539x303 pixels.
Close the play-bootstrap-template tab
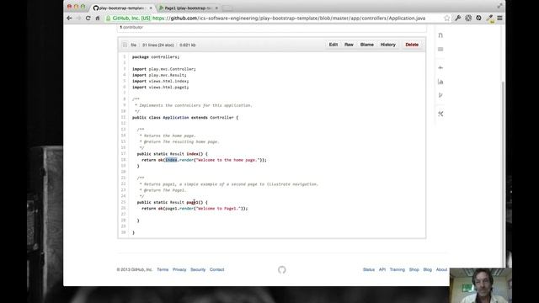click(151, 8)
